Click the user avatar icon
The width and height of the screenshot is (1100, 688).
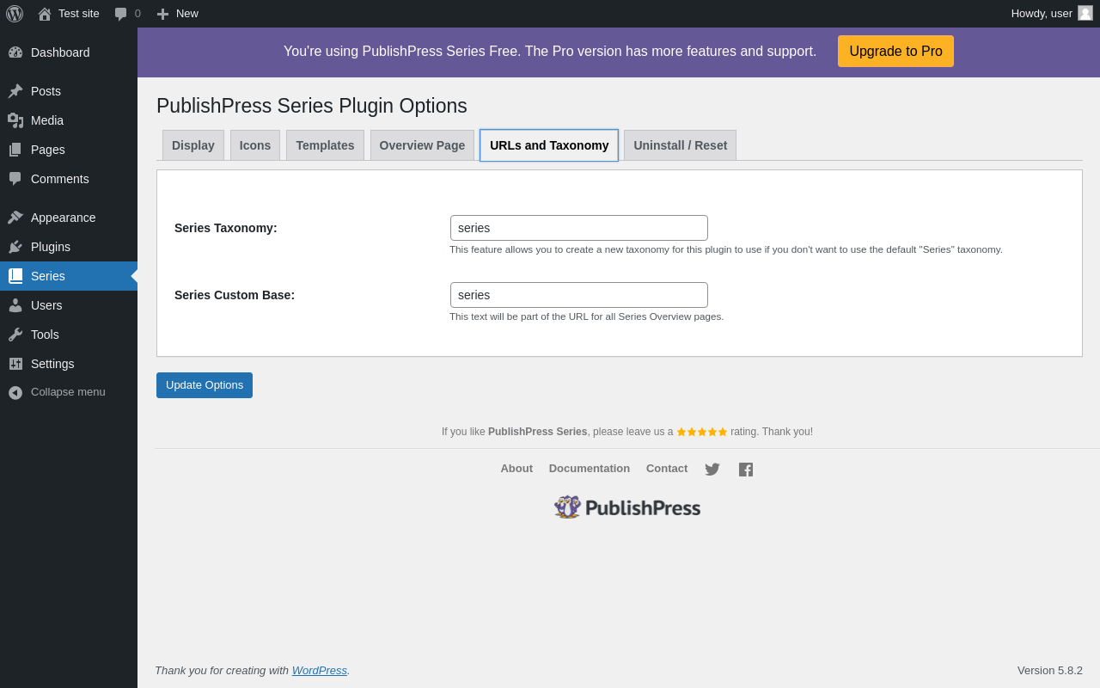coord(1085,13)
